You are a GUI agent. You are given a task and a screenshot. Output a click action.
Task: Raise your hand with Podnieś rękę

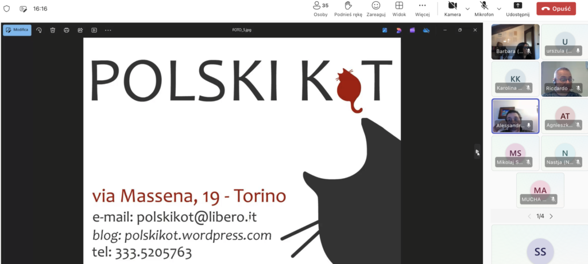coord(347,9)
